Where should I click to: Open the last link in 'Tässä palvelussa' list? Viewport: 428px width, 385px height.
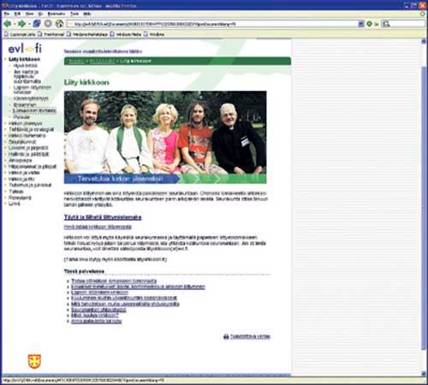point(97,322)
